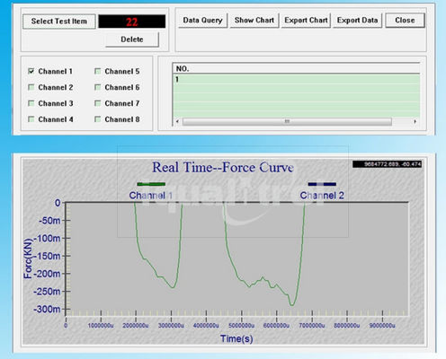Screen dimensions: 446x359
Task: Tick the Channel 4 checkbox
Action: tap(31, 119)
